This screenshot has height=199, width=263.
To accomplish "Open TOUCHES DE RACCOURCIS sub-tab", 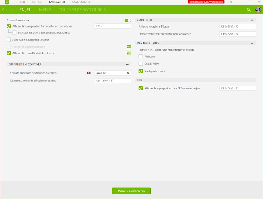I will [82, 10].
